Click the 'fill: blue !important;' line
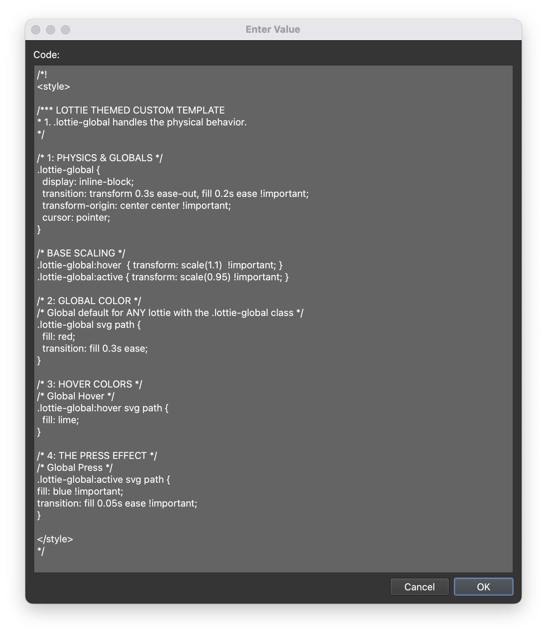This screenshot has height=635, width=547. [80, 491]
